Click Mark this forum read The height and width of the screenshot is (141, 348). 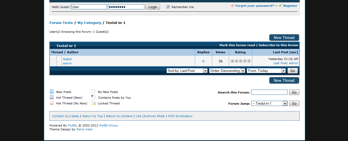click(x=237, y=45)
